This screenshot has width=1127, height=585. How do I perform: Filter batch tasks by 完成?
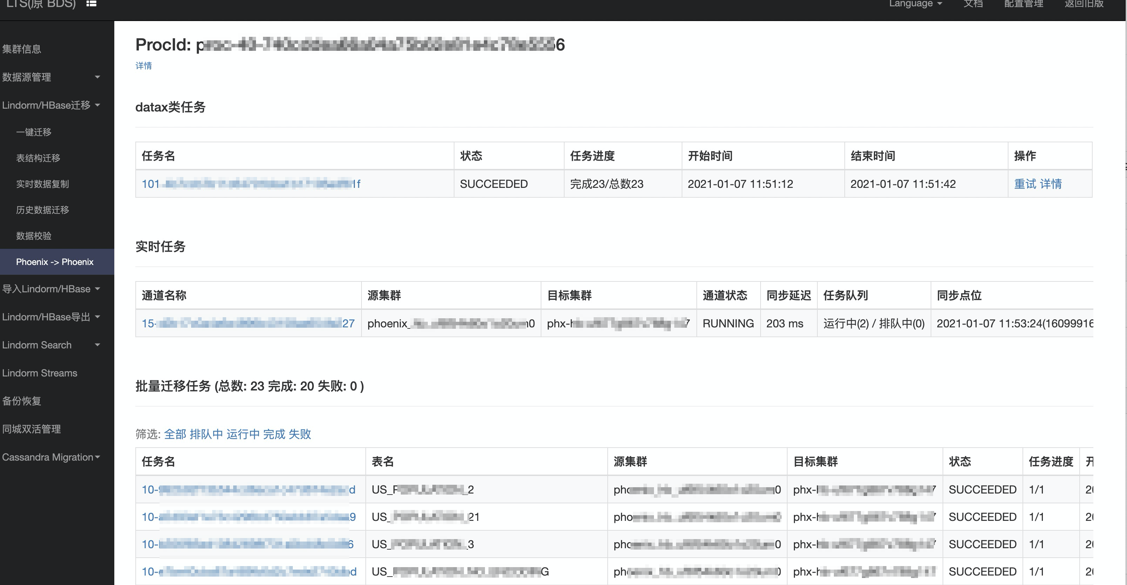[x=274, y=434]
